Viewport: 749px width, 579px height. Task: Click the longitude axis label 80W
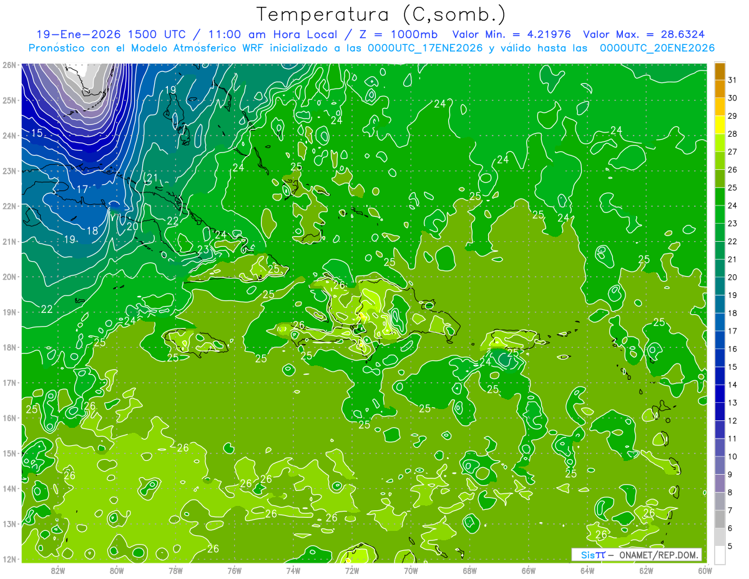click(117, 570)
